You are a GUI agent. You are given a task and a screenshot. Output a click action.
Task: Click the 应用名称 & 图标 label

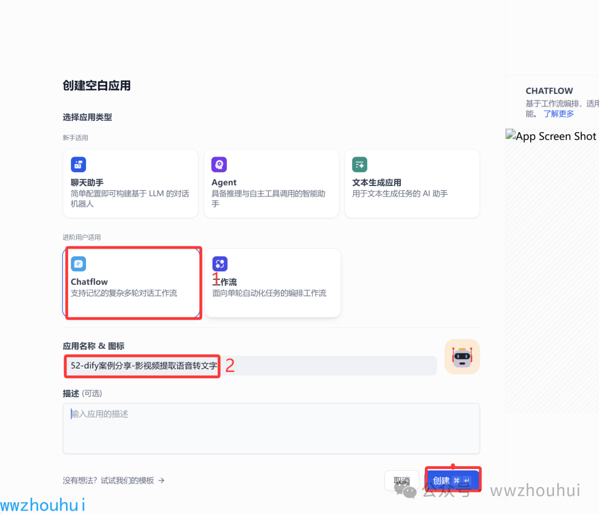94,346
